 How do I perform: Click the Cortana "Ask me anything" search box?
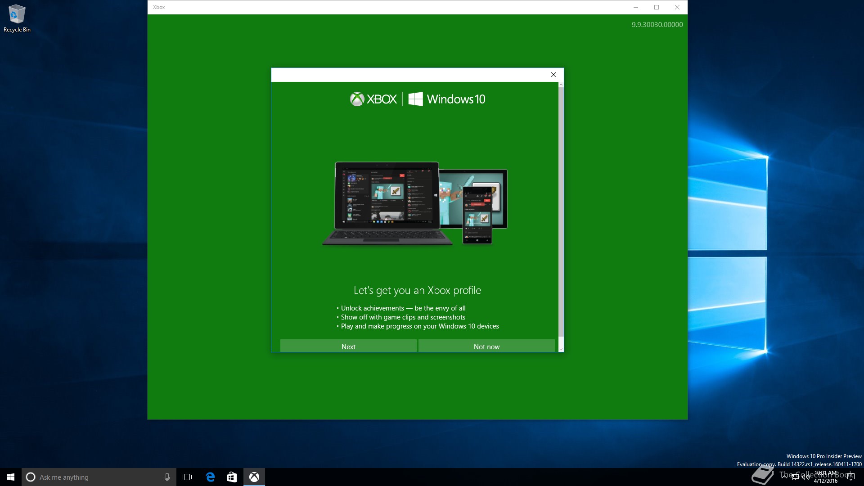pos(99,477)
